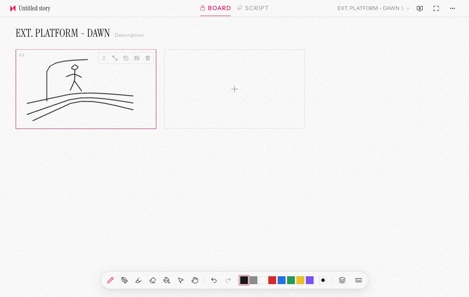Add a new frame with plus
469x297 pixels.
[234, 89]
